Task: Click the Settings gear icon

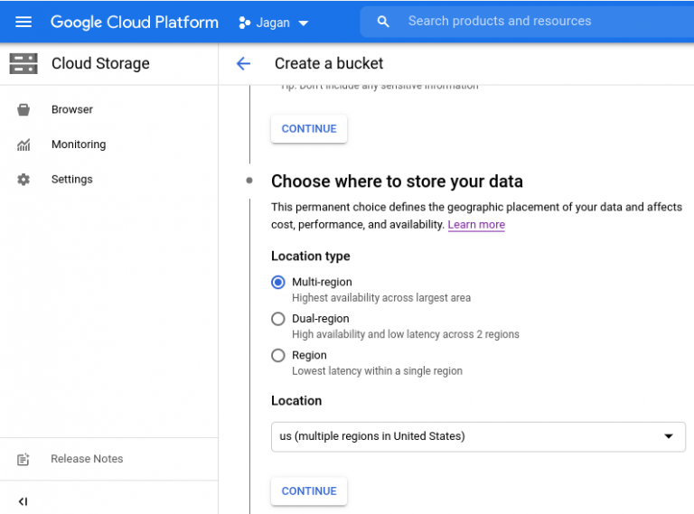Action: click(23, 180)
